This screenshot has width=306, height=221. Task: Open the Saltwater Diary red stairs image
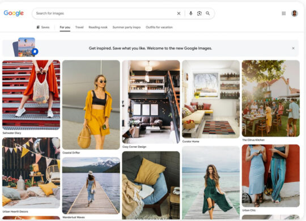[x=31, y=95]
